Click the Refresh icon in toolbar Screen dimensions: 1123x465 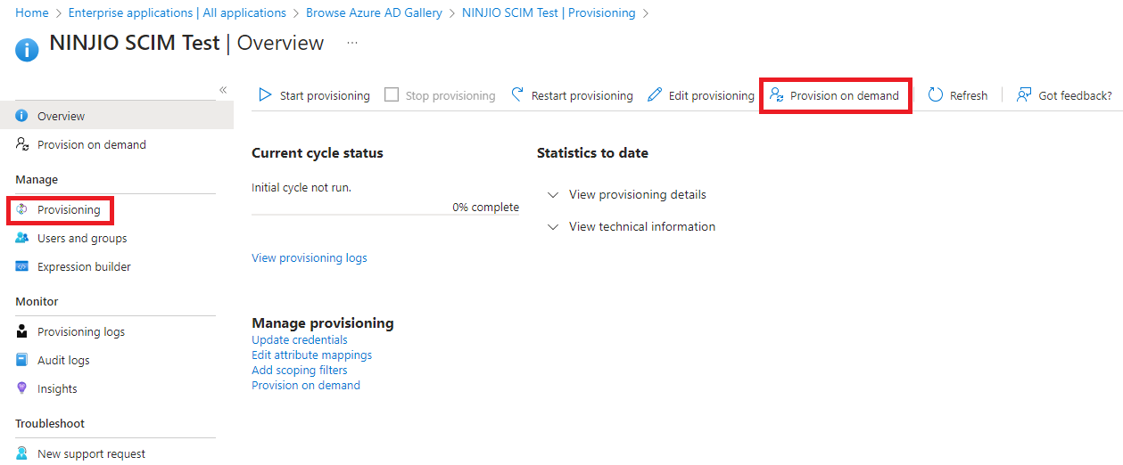(x=936, y=95)
